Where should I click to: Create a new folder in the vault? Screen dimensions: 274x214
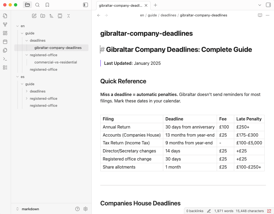43,16
